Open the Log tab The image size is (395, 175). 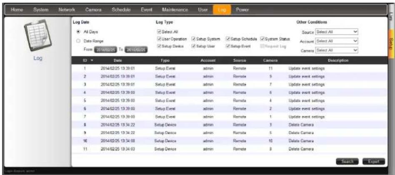[x=221, y=10]
